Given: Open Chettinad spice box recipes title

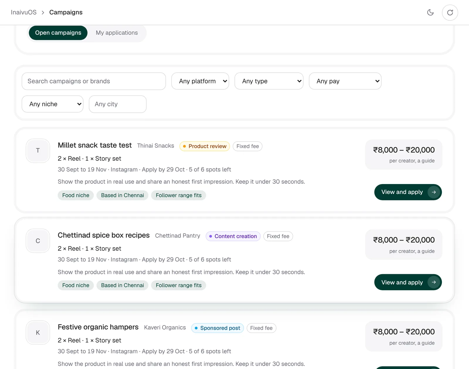Looking at the screenshot, I should [x=104, y=235].
